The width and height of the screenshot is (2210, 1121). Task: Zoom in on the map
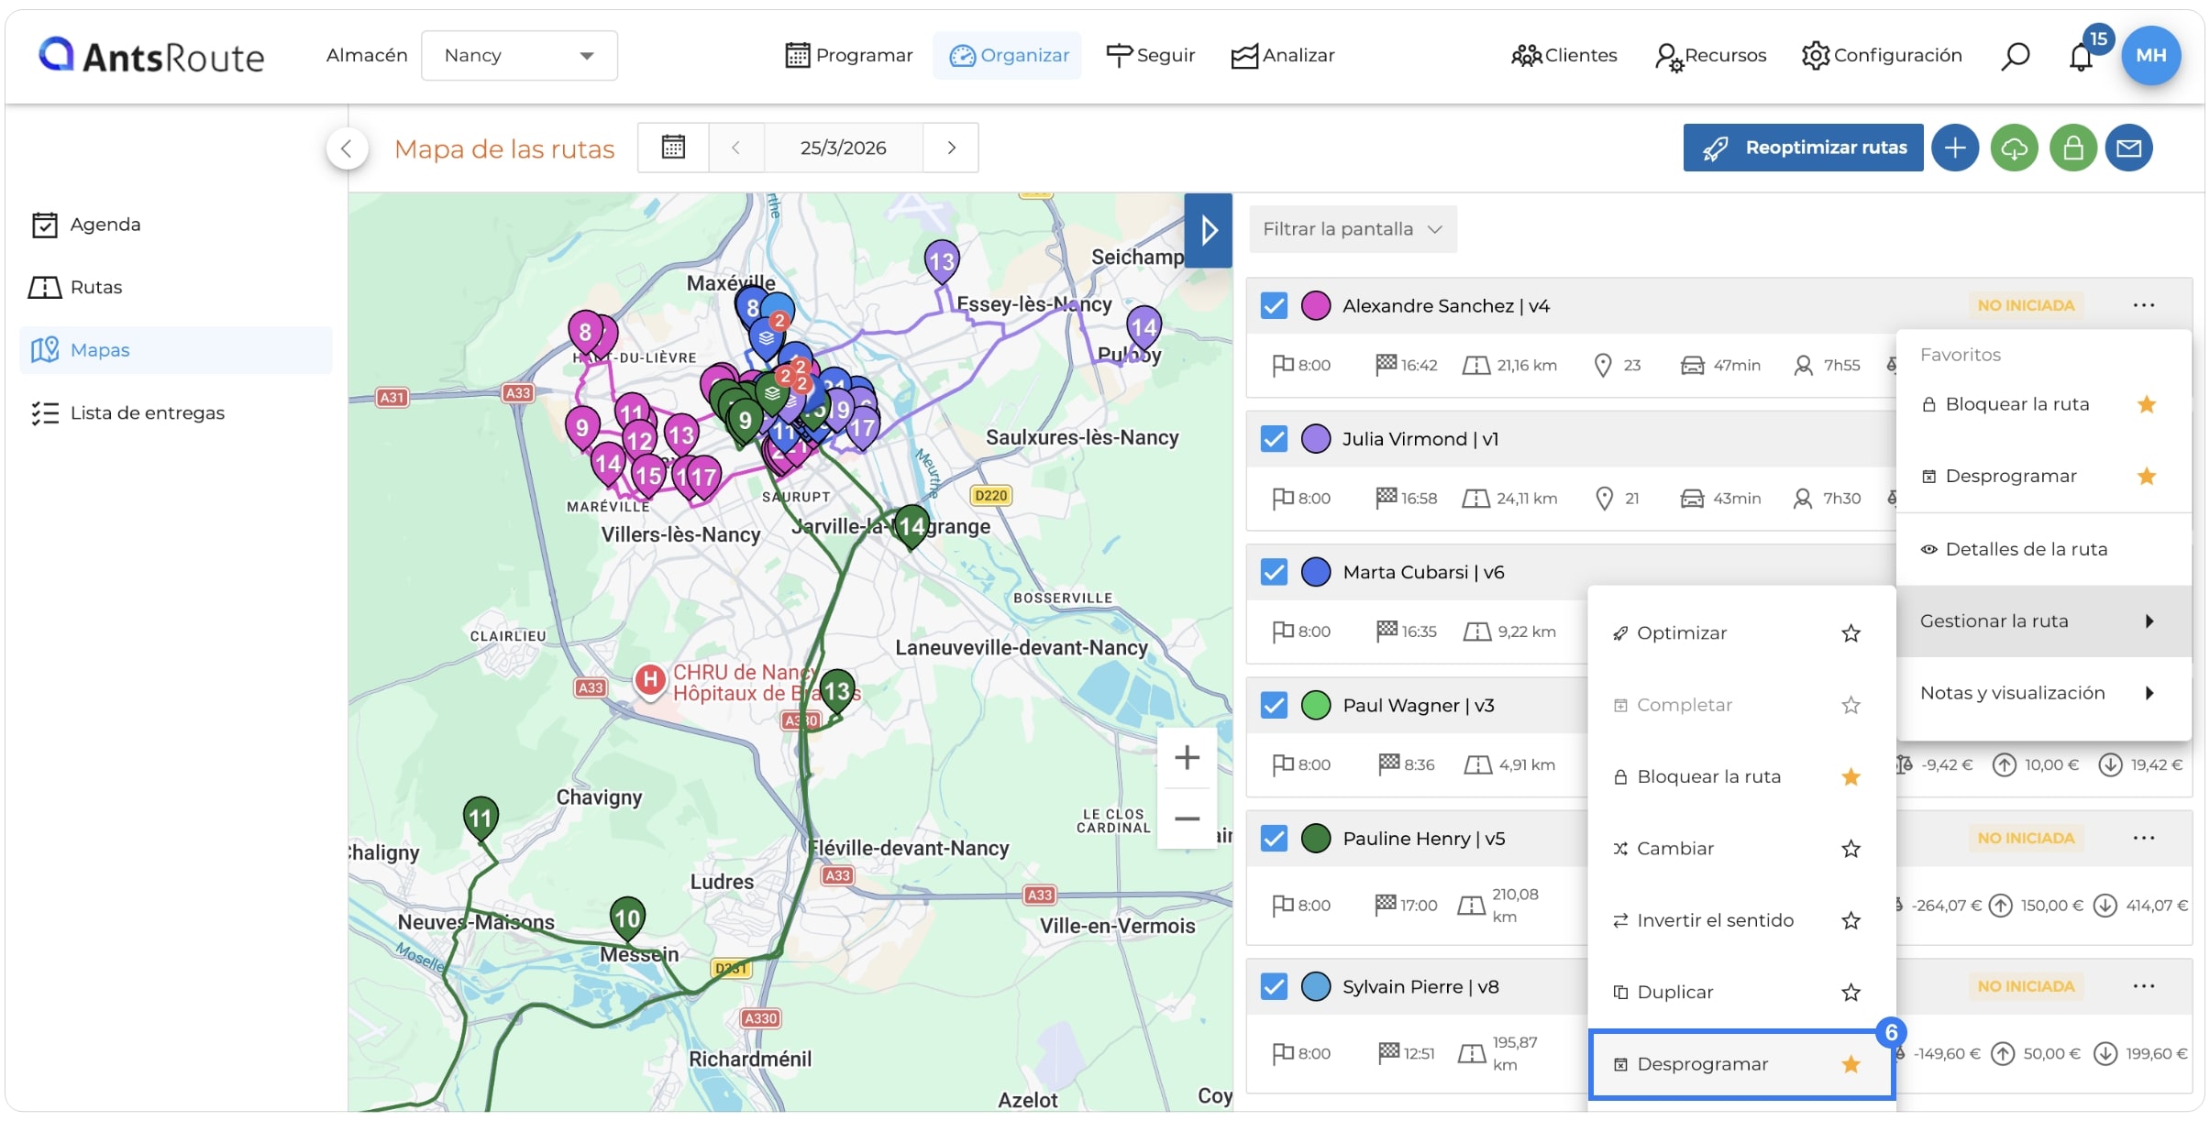pyautogui.click(x=1187, y=757)
